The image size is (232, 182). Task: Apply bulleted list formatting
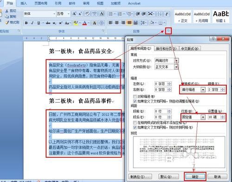point(110,14)
